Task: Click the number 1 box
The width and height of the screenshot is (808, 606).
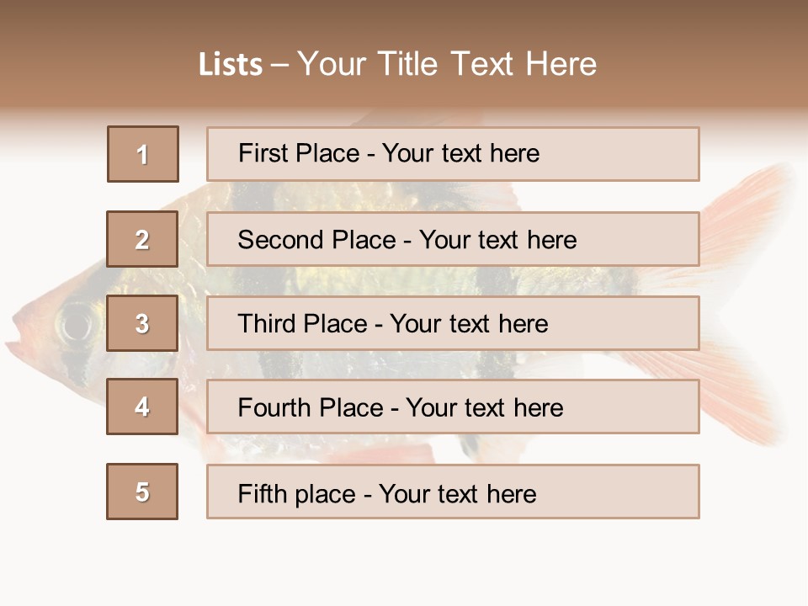Action: coord(143,154)
